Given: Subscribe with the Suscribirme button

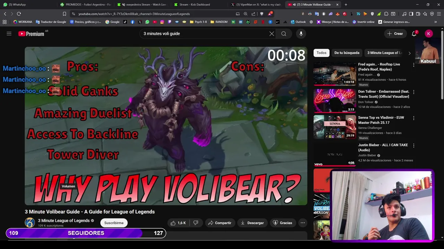Looking at the screenshot, I should coord(114,223).
